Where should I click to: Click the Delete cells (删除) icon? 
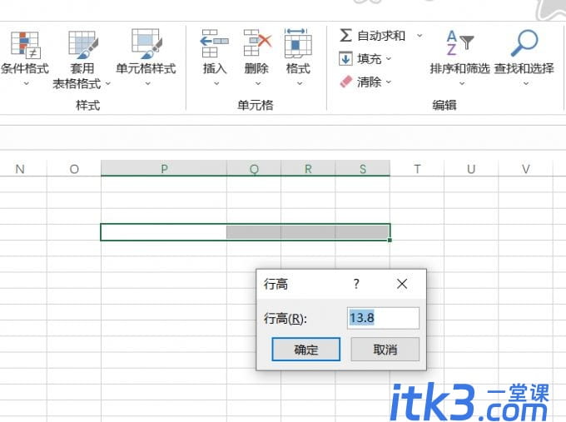pos(257,43)
